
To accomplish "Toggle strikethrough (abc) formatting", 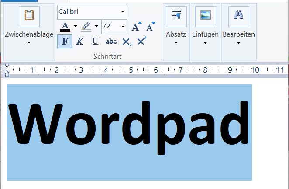I will pos(111,42).
